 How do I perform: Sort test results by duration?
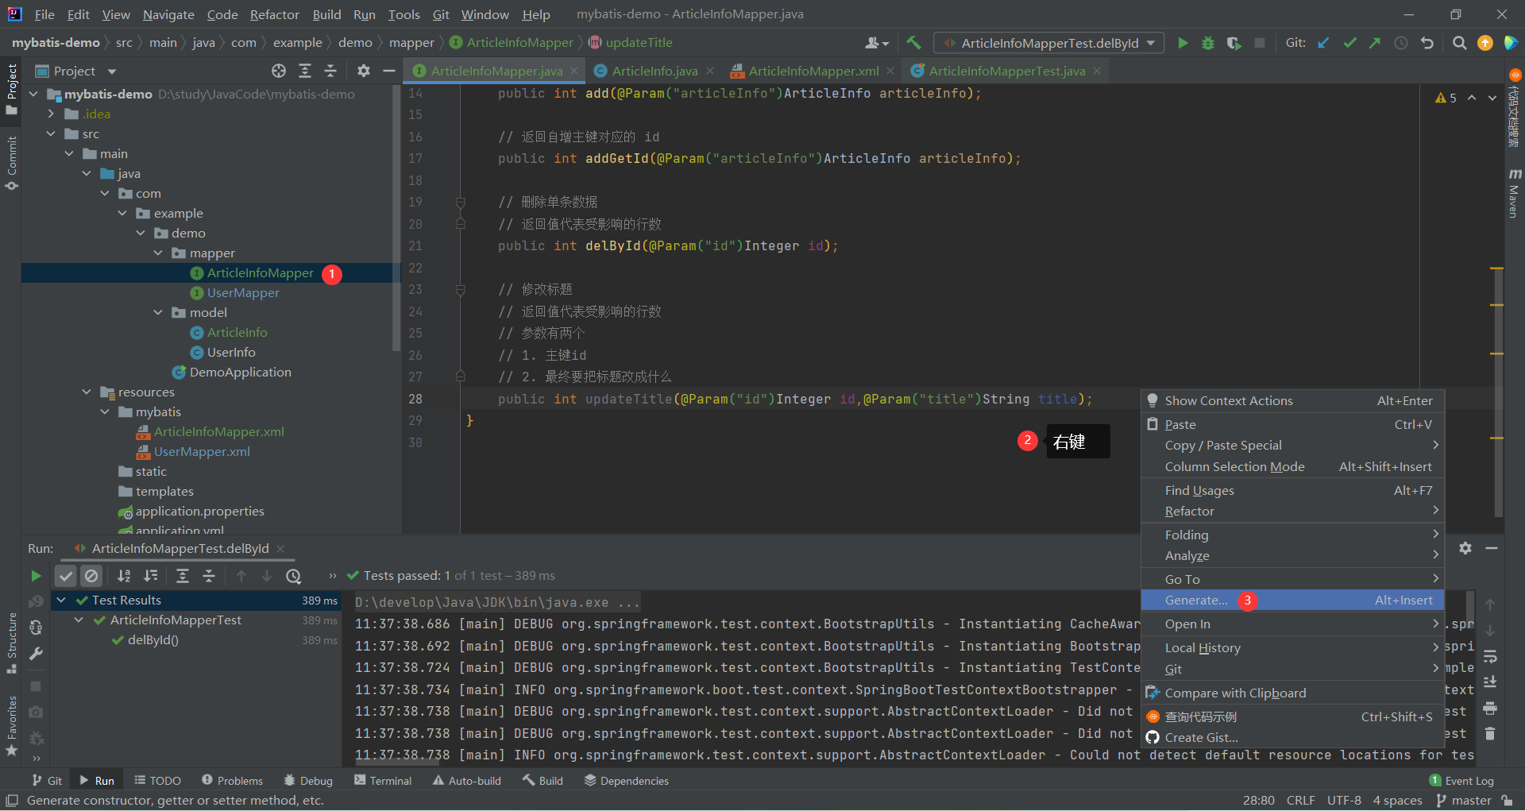pos(151,576)
